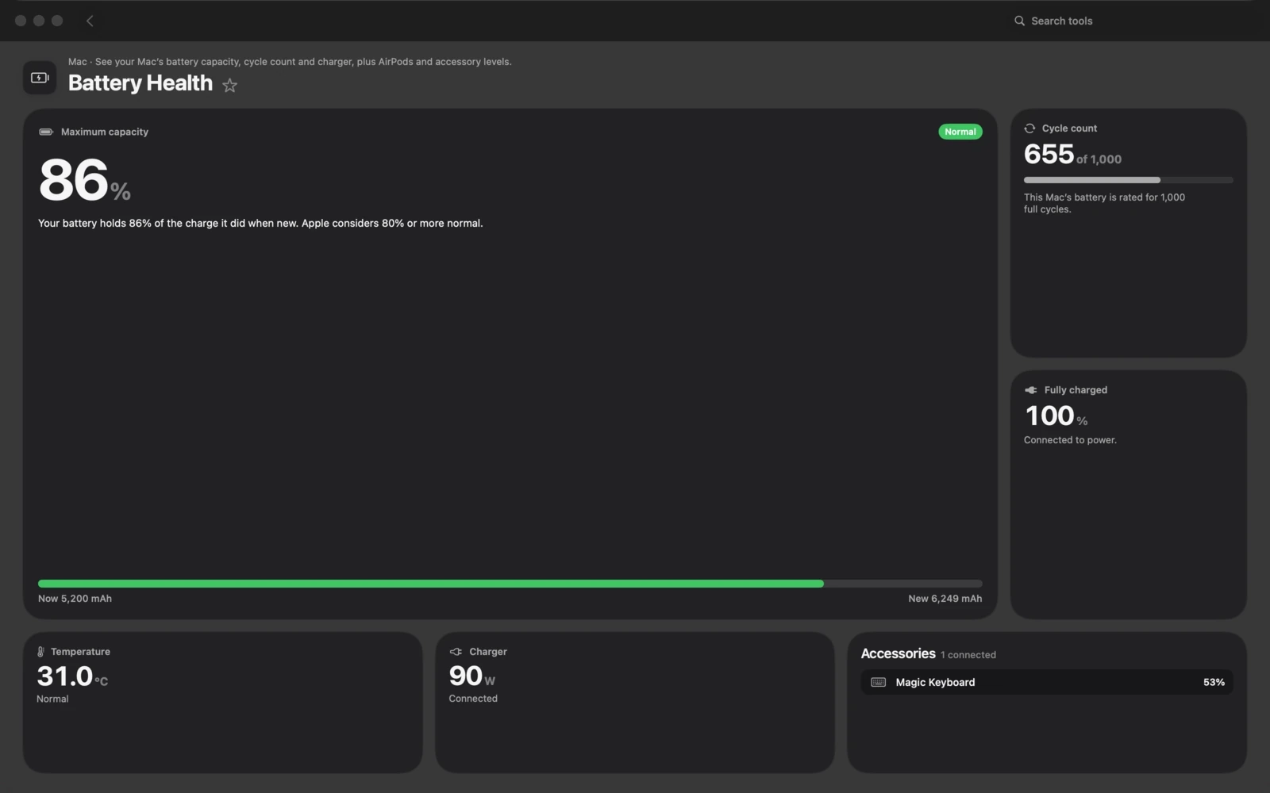The width and height of the screenshot is (1270, 793).
Task: Click the cycle count progress bar
Action: [1128, 180]
